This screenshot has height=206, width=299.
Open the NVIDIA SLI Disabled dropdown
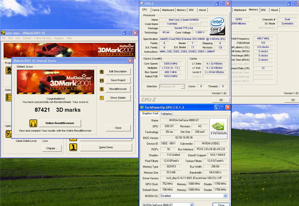[194, 196]
